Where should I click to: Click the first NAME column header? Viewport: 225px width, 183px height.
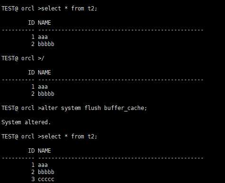tap(45, 23)
